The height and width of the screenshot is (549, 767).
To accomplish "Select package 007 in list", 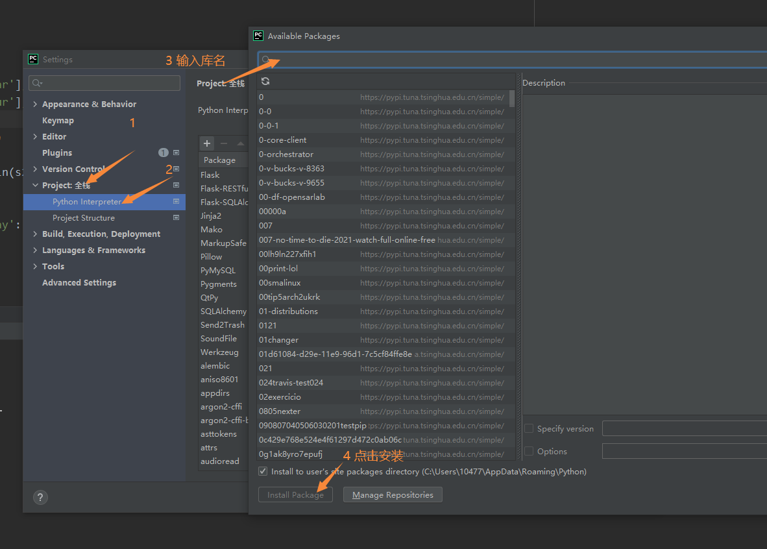I will [x=386, y=226].
